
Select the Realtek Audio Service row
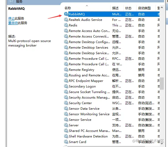pos(112,20)
